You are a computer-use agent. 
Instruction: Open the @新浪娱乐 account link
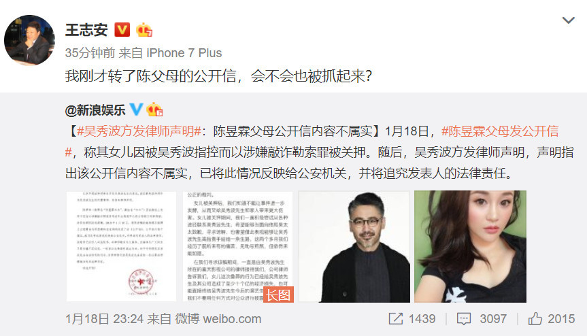95,110
